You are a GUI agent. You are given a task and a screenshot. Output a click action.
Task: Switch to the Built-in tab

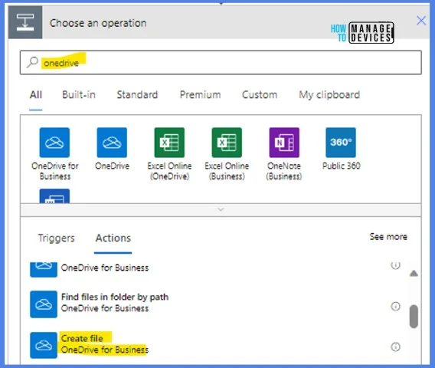click(x=79, y=95)
